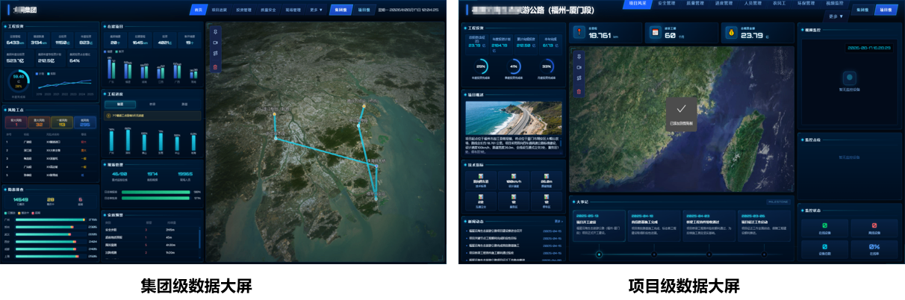
Task: Click the red 离线设备 status icon
Action: [874, 225]
